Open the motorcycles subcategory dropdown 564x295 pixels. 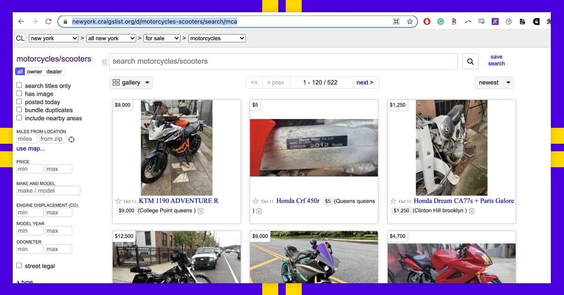coord(217,39)
